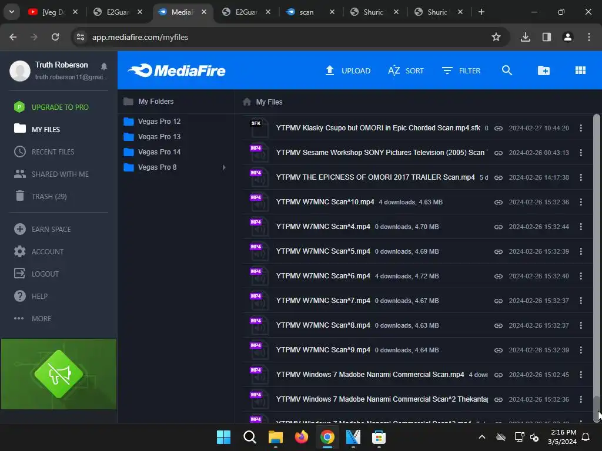Open options menu for Sesame Workshop file
Image resolution: width=602 pixels, height=451 pixels.
click(x=580, y=153)
